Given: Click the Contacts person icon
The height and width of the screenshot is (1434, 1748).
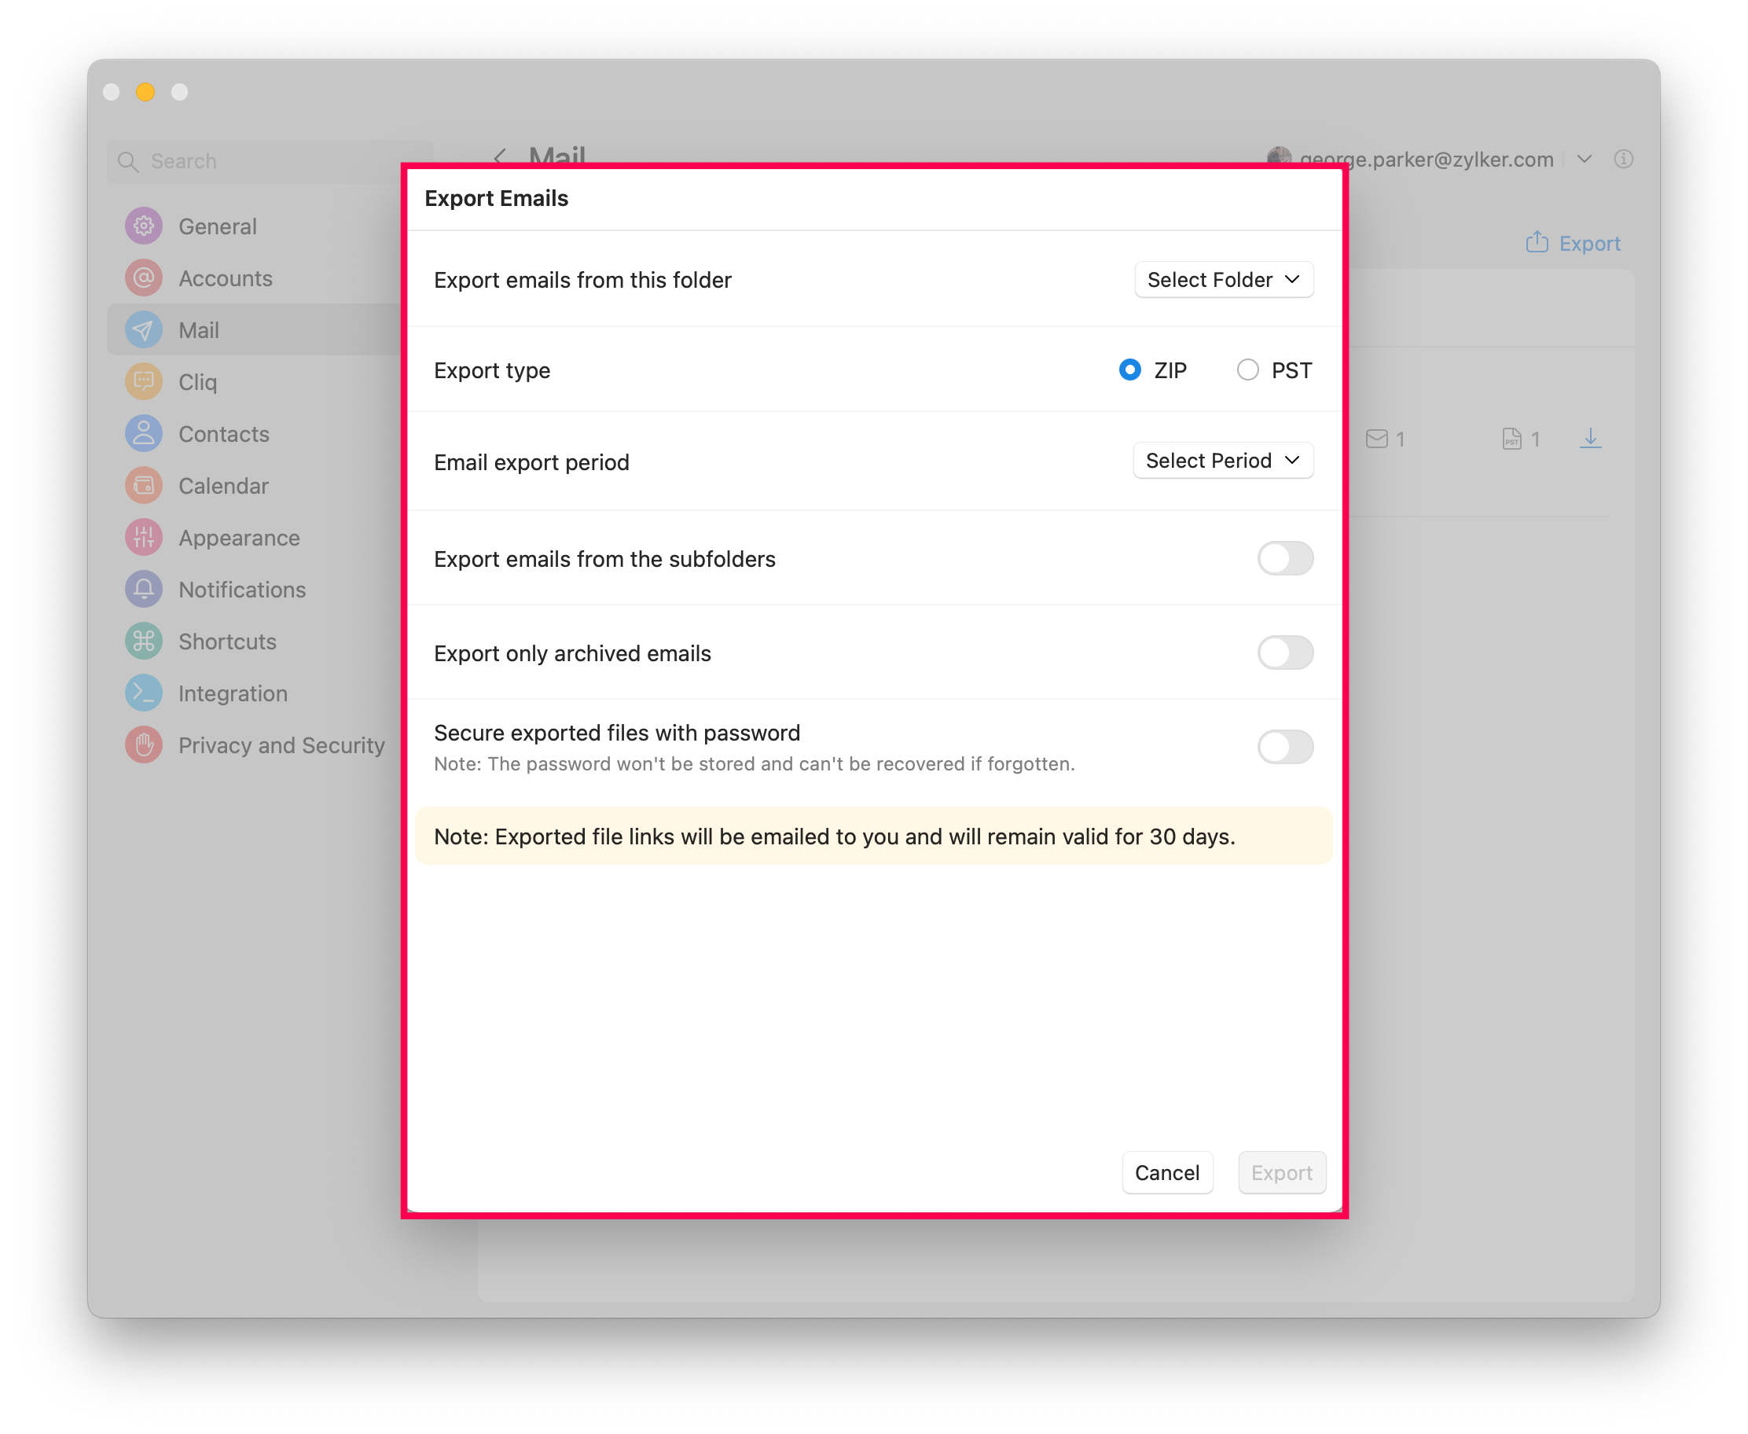Looking at the screenshot, I should coord(144,434).
